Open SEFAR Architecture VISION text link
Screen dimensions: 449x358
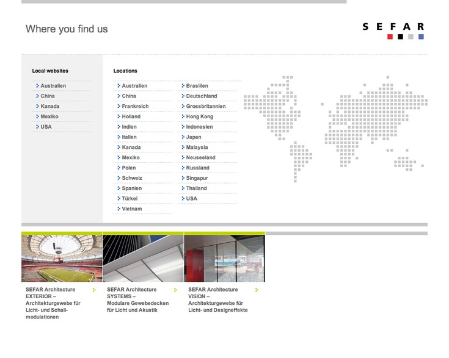click(x=218, y=299)
